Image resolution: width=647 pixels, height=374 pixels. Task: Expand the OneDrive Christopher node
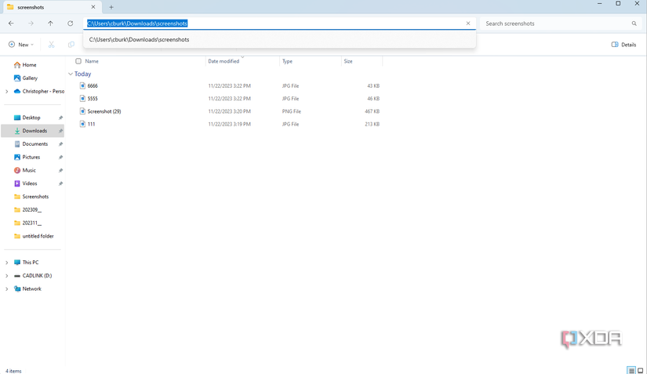[6, 91]
